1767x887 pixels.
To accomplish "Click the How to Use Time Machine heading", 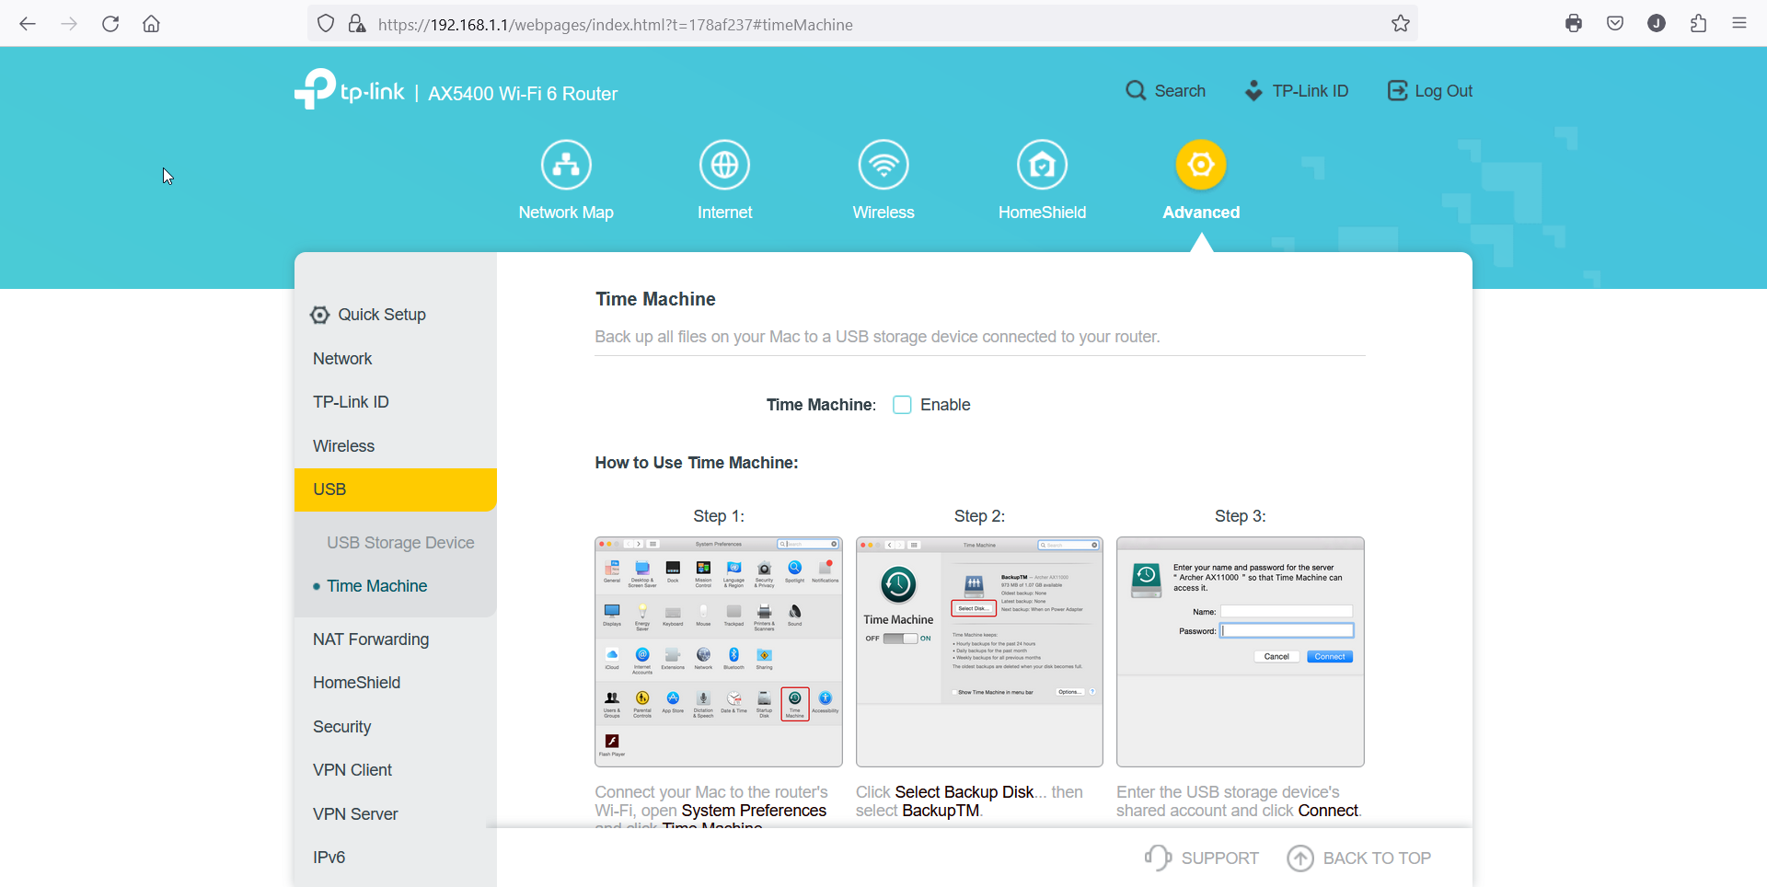I will pyautogui.click(x=697, y=463).
